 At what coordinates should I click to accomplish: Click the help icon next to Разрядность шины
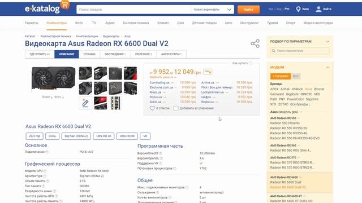click(x=54, y=191)
